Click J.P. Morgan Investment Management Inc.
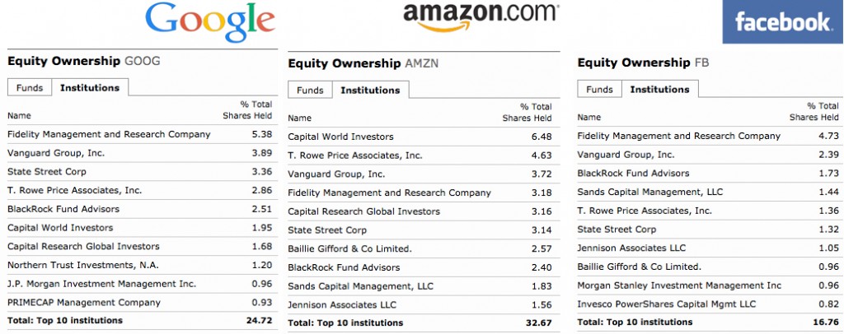 (x=101, y=284)
